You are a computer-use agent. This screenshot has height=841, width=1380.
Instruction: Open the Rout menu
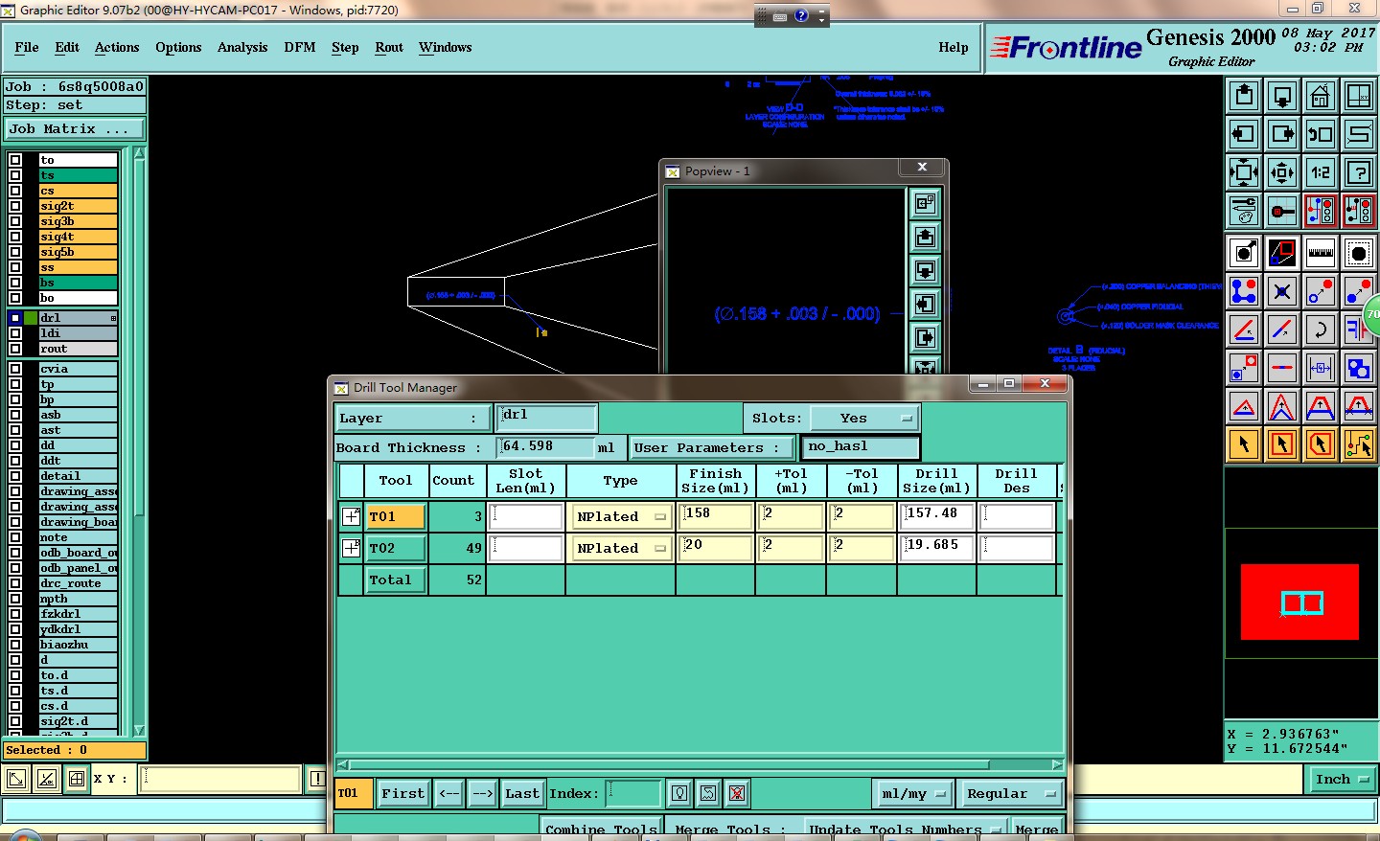pyautogui.click(x=389, y=47)
